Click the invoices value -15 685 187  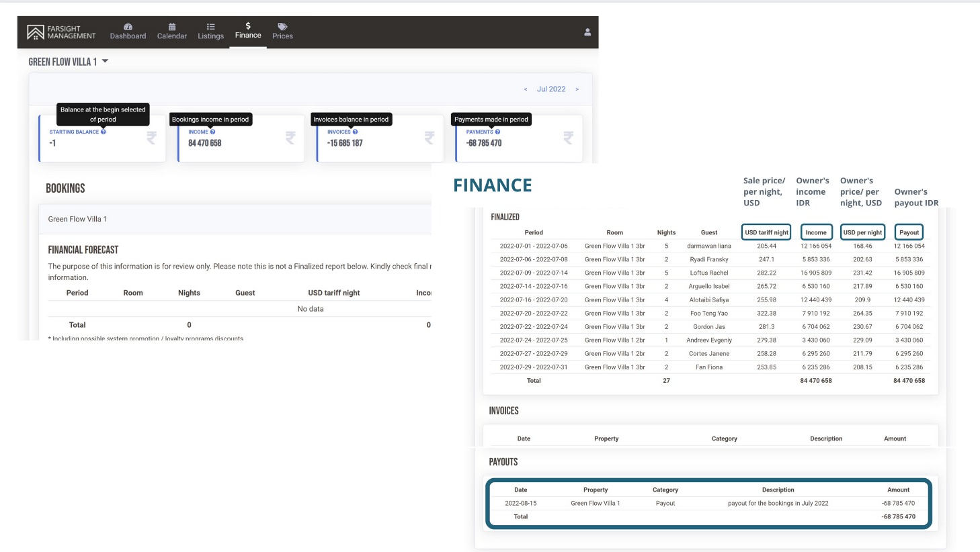345,143
